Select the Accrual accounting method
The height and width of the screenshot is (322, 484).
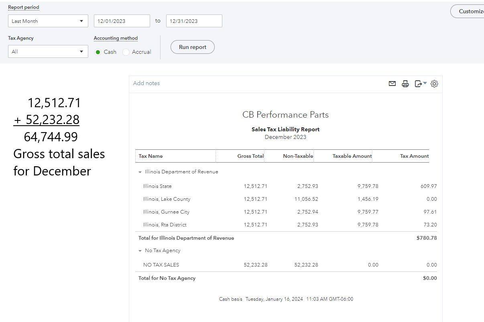[125, 52]
